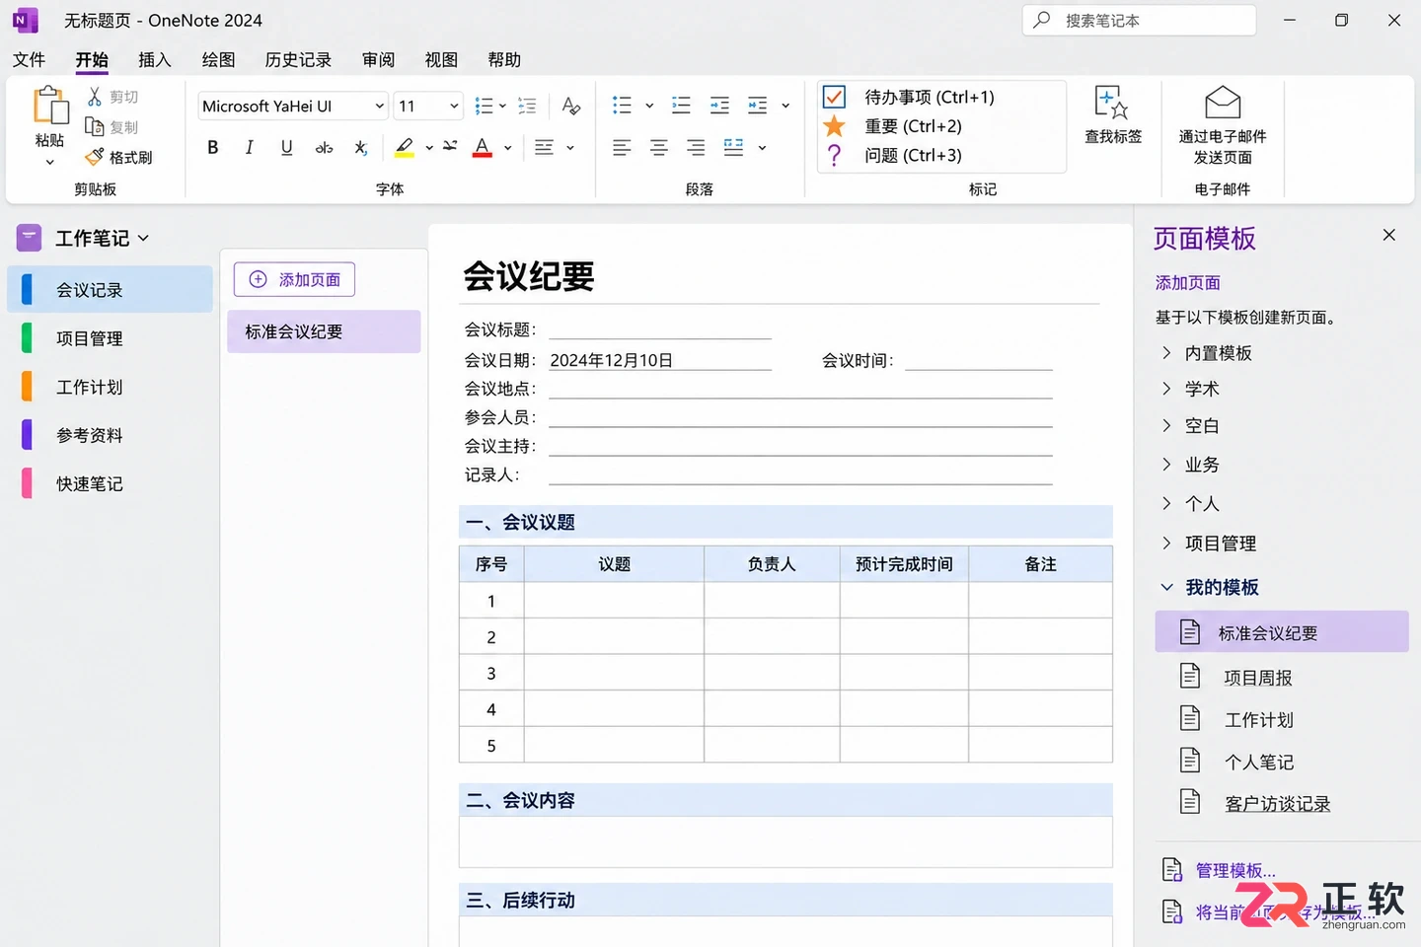Apply strikethrough formatting
Viewport: 1421px width, 947px height.
point(324,148)
